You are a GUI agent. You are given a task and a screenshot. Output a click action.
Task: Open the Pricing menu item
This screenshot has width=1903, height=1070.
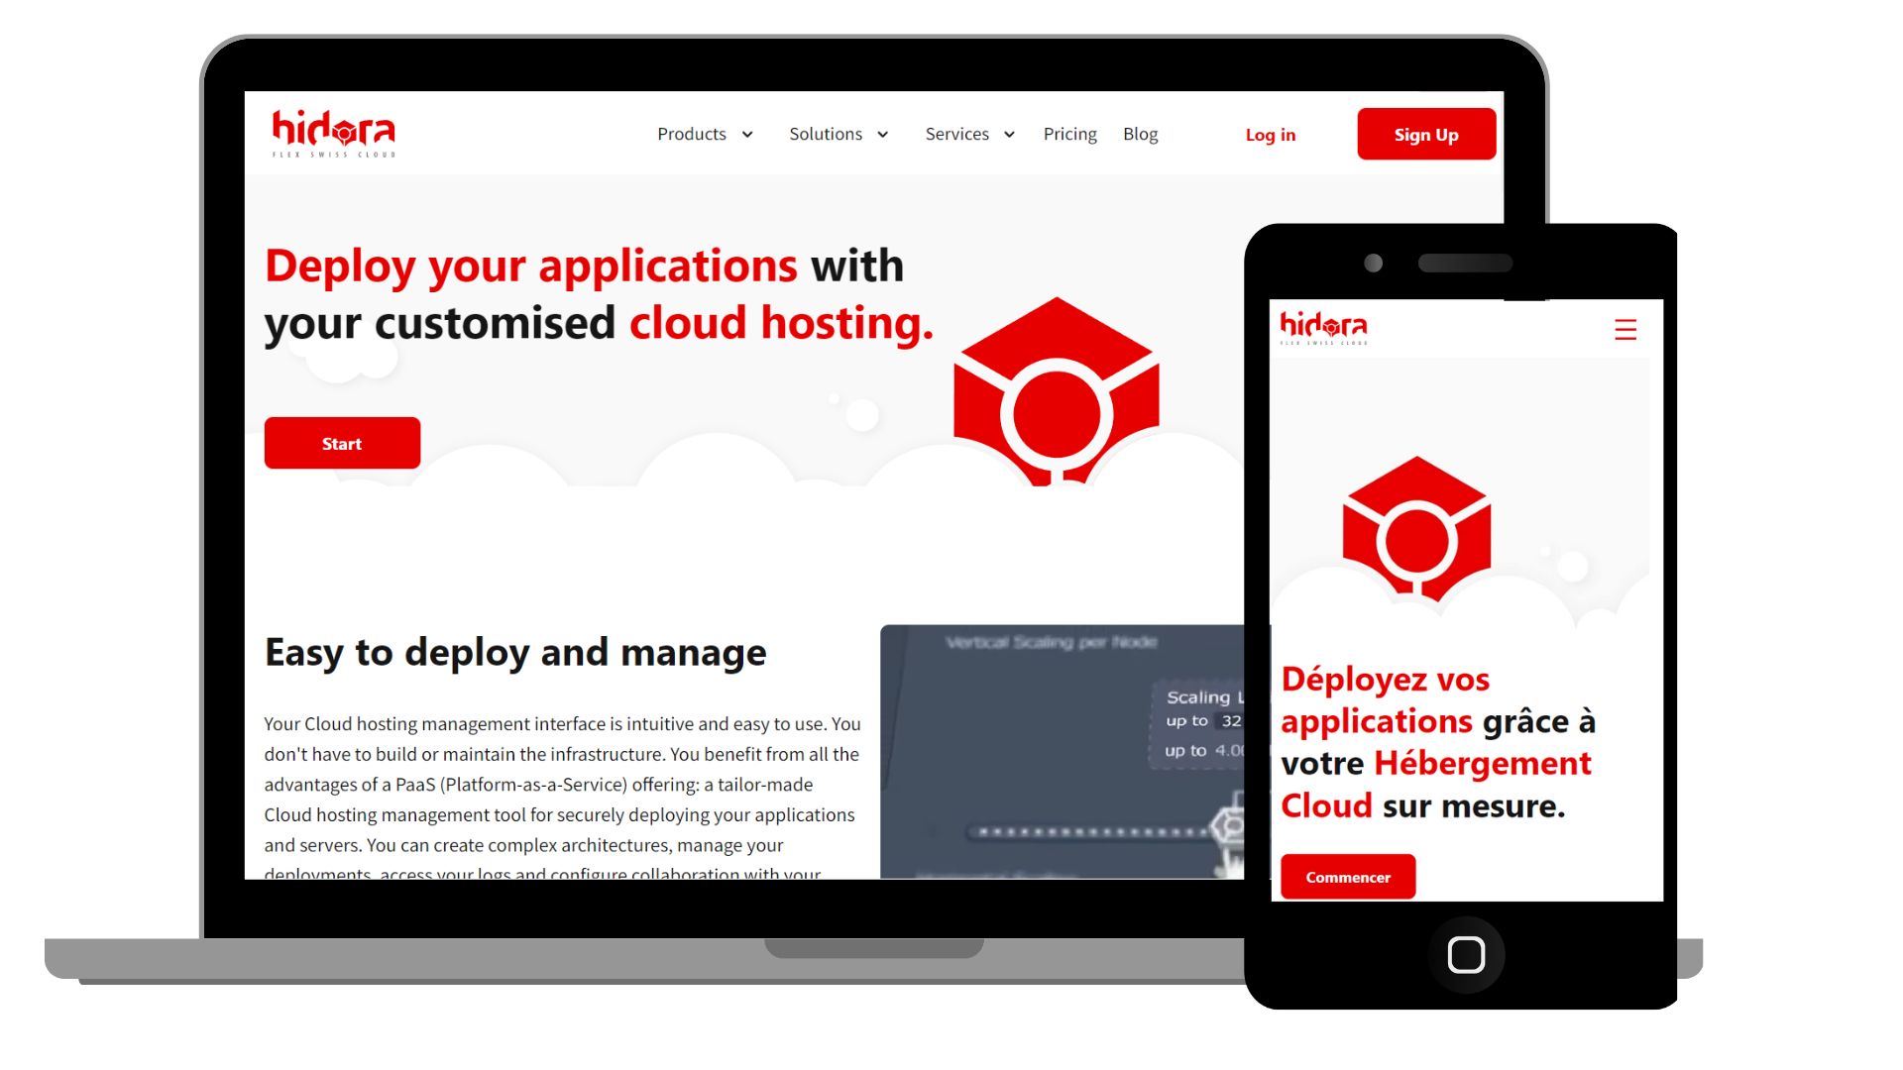pos(1069,134)
